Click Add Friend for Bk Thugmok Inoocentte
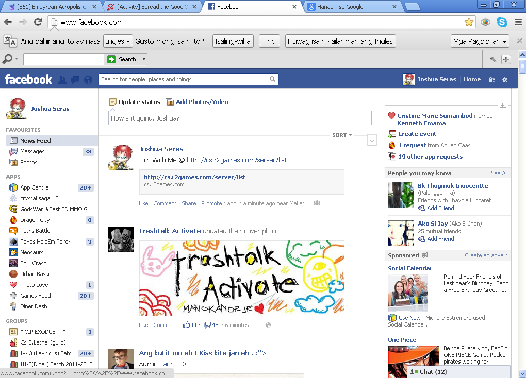Screen dimensions: 526x378 click(x=440, y=208)
